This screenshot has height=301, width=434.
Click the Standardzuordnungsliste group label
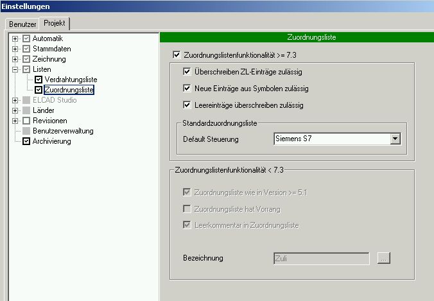(220, 123)
